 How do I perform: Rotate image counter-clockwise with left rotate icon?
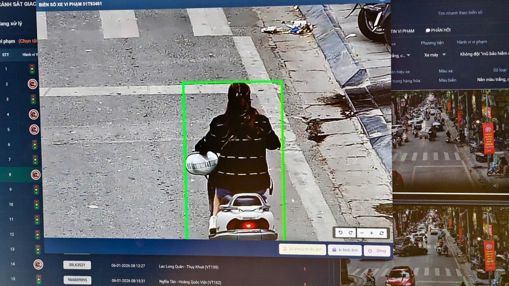(341, 232)
